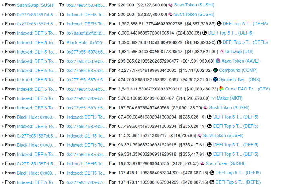Click DEFI5 icon in 137,478.11 row to 0x277e
The width and height of the screenshot is (282, 188).
pyautogui.click(x=212, y=182)
